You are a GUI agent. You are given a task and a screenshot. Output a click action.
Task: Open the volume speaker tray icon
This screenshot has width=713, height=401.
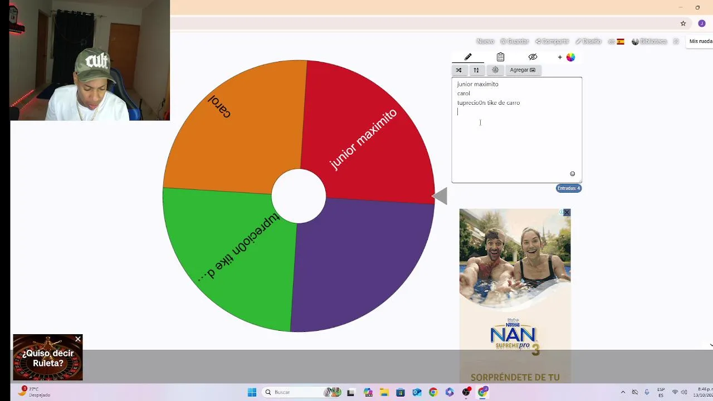click(x=684, y=392)
